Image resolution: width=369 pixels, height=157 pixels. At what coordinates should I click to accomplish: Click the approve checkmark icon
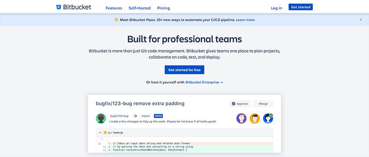(x=234, y=104)
